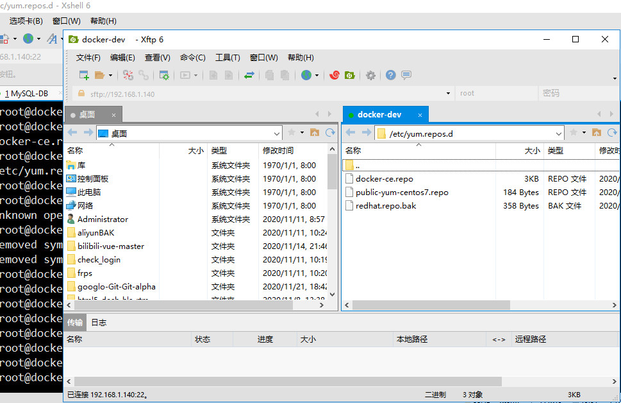This screenshot has width=621, height=403.
Task: Click the remote pane forward arrow
Action: (x=367, y=132)
